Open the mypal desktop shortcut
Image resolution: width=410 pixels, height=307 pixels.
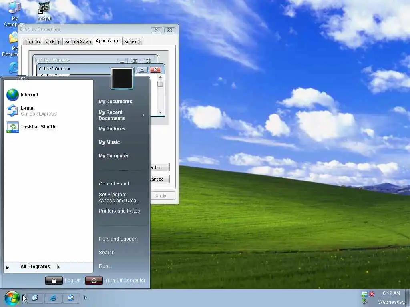pos(45,11)
